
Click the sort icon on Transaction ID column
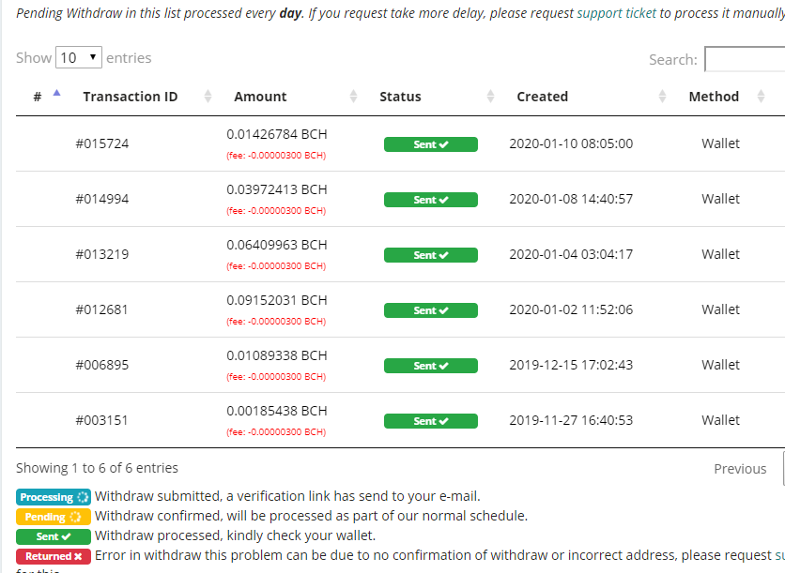pyautogui.click(x=207, y=97)
